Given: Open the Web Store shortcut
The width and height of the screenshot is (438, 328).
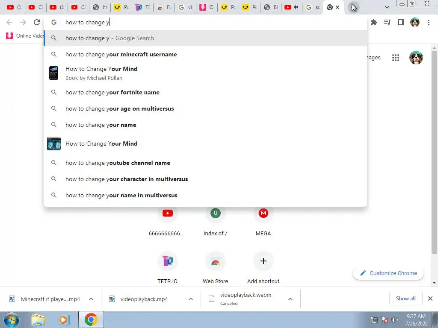Looking at the screenshot, I should coord(216,261).
